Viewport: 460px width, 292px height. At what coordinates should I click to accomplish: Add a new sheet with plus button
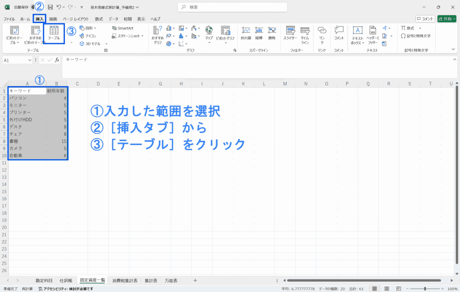(195, 281)
